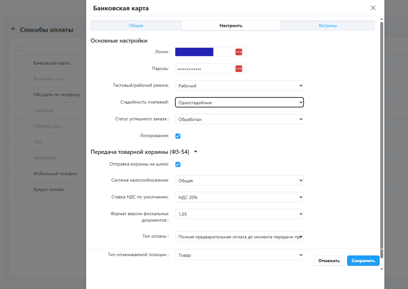Click Основные настройки heading
408x289 pixels.
(119, 41)
